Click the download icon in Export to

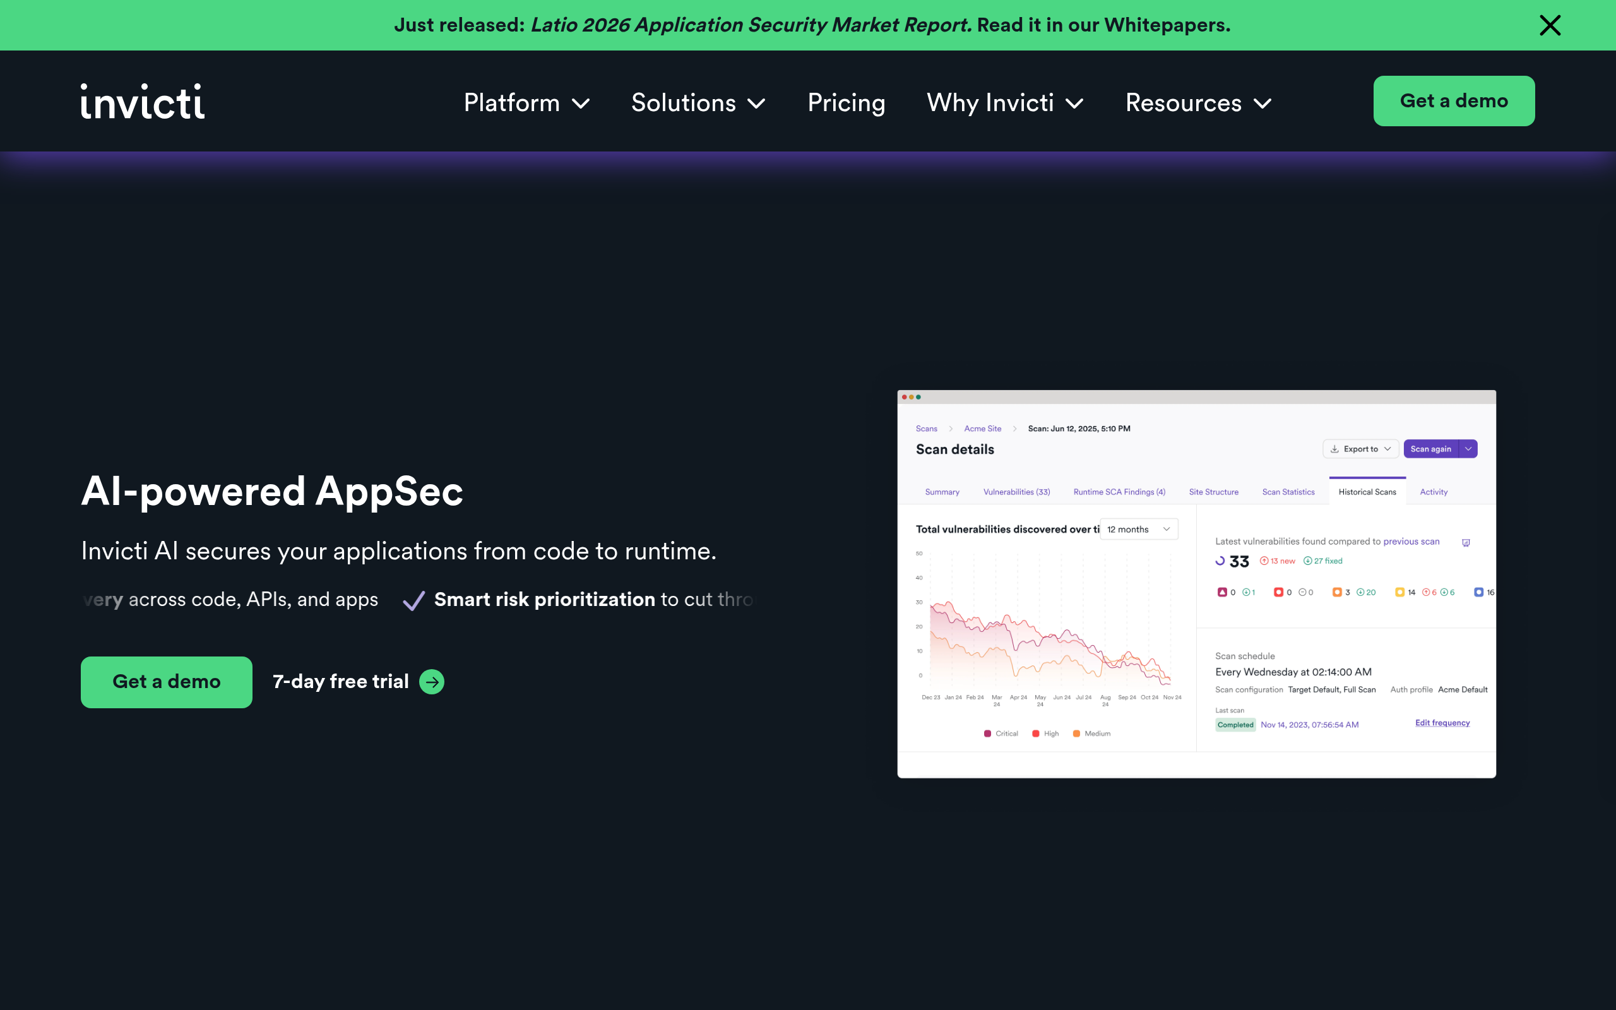click(1334, 449)
